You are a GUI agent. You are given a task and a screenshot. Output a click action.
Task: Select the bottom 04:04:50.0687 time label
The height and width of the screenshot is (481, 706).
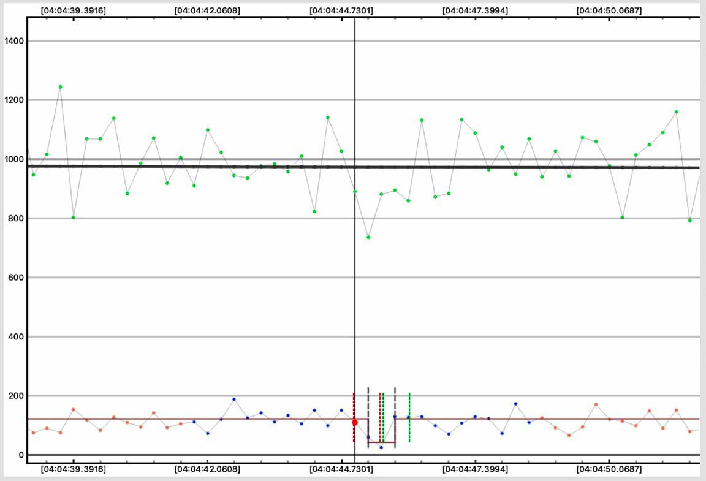609,469
